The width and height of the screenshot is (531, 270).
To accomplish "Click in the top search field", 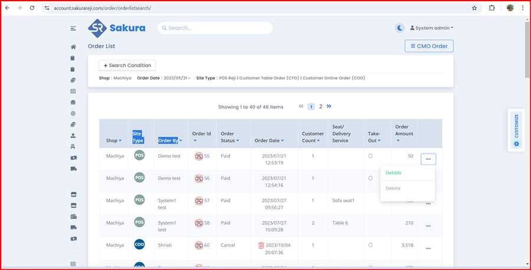I will pos(215,28).
